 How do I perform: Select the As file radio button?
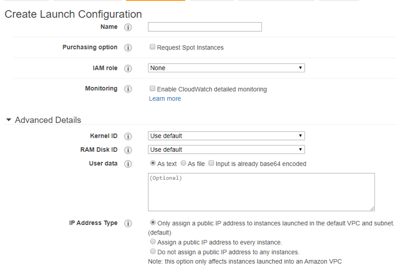(x=184, y=163)
